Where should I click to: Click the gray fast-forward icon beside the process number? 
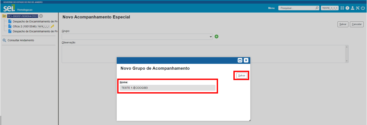pos(41,16)
